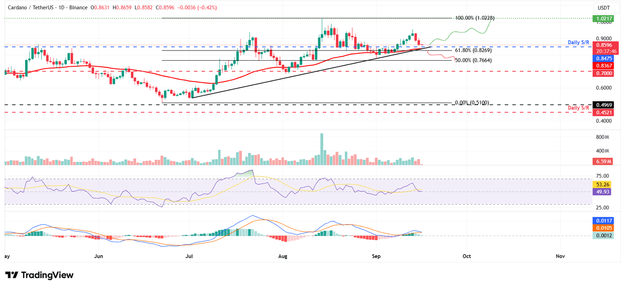625x288 pixels.
Task: Click the current price label 0.8596
Action: coord(604,45)
